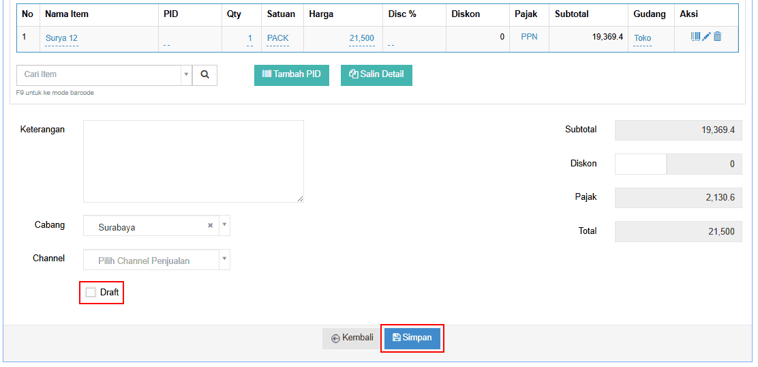Go back using the Kembali button
Image resolution: width=758 pixels, height=367 pixels.
click(x=352, y=338)
